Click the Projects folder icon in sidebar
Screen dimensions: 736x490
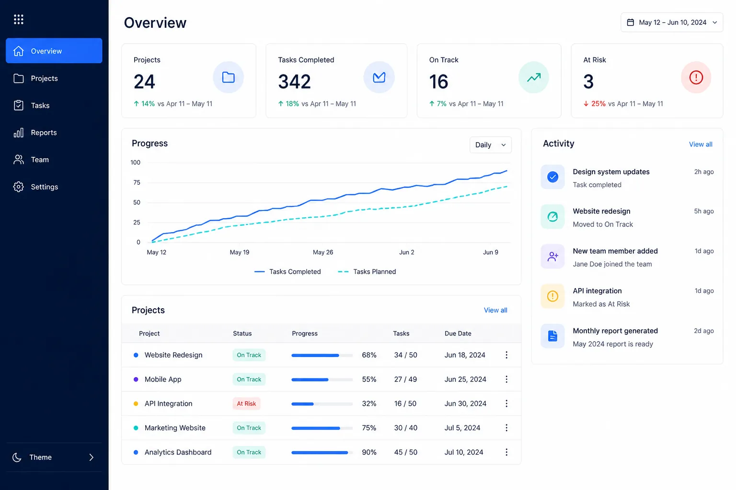tap(18, 78)
